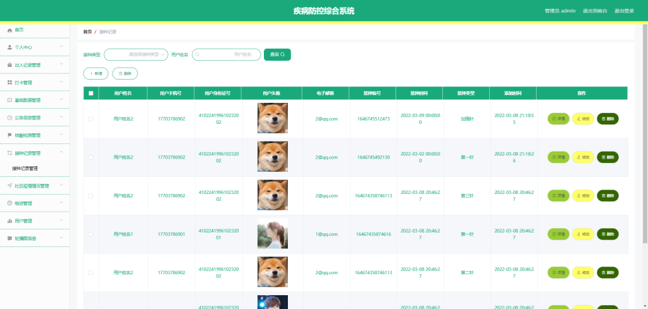
Task: Click the 新增 add button
Action: point(96,73)
